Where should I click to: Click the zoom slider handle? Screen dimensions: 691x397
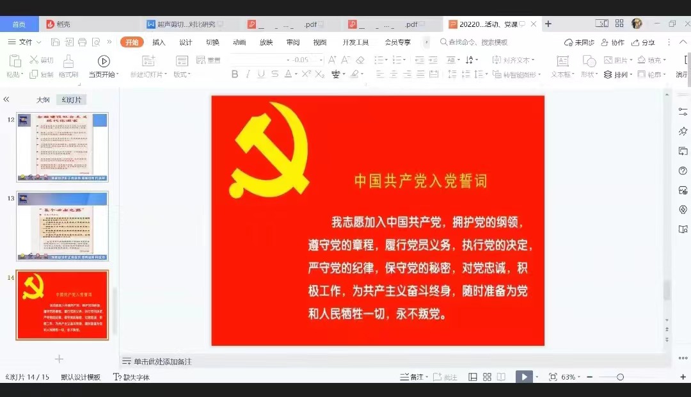click(620, 377)
